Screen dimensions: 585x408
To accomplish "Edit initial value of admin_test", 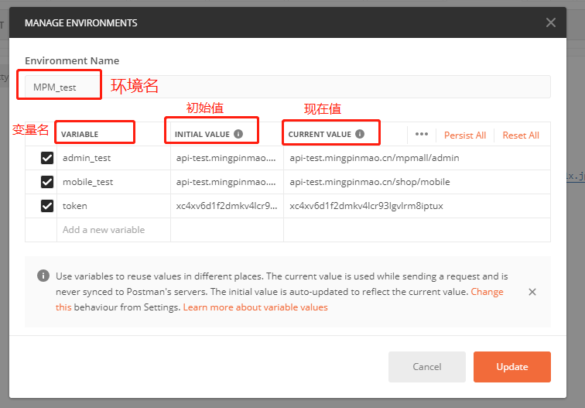I will pyautogui.click(x=227, y=158).
